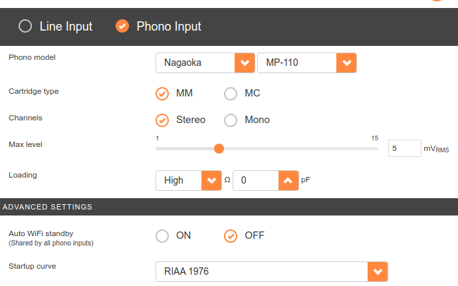458x286 pixels.
Task: Click the MP-110 phono model field
Action: [x=296, y=63]
